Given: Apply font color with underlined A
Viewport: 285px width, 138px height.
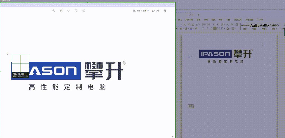Looking at the screenshot, I should pos(192,28).
